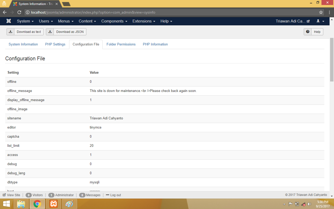
Task: Click the volume speaker tray icon
Action: click(309, 204)
